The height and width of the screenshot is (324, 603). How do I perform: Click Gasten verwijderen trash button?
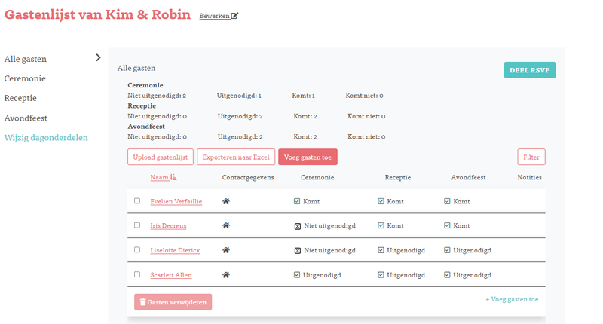[x=173, y=302]
